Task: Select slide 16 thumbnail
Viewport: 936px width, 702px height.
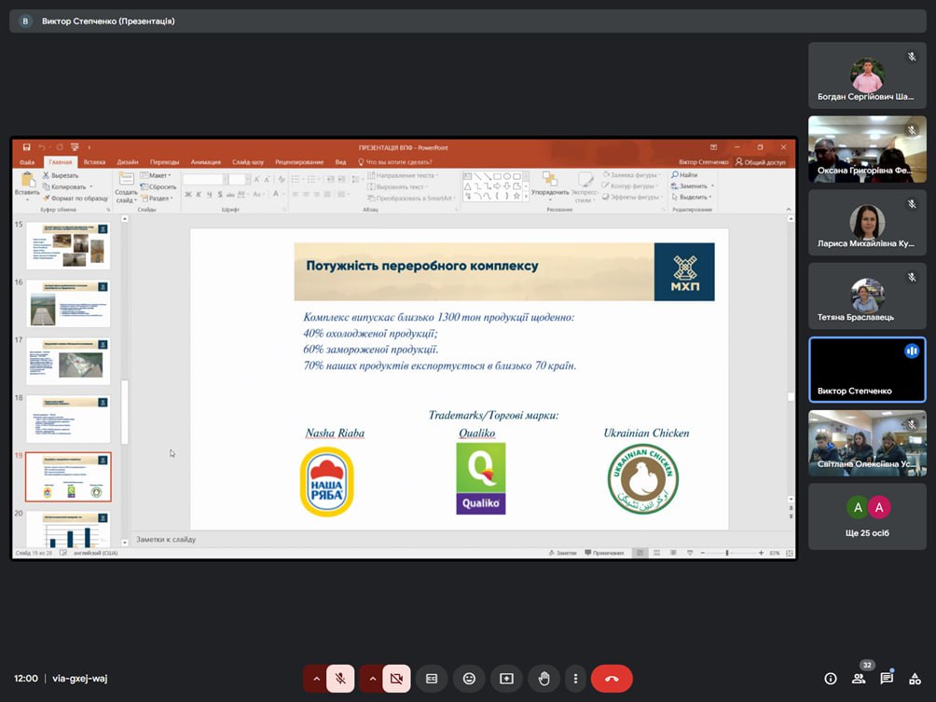Action: pyautogui.click(x=68, y=304)
